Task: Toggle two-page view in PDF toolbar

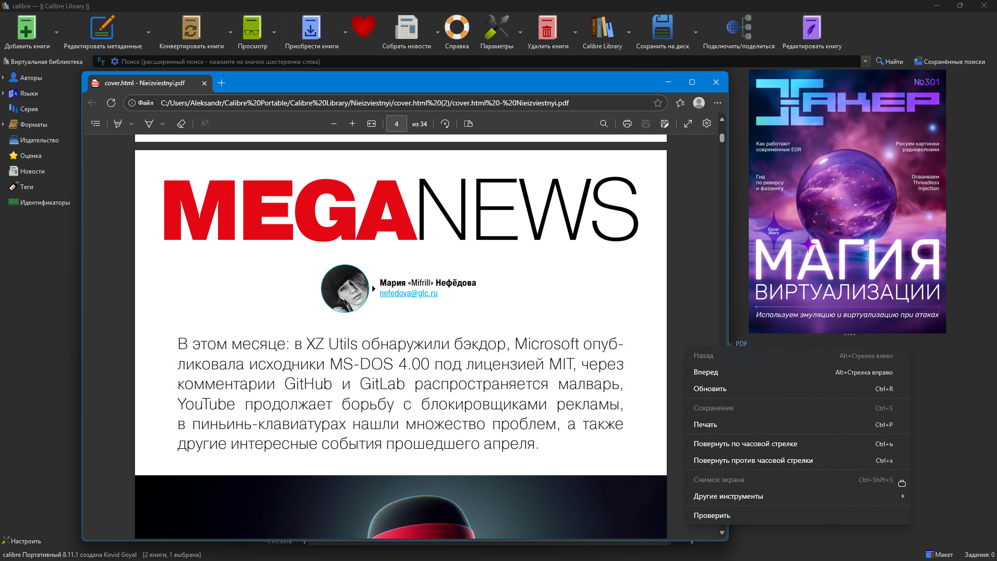Action: click(468, 124)
